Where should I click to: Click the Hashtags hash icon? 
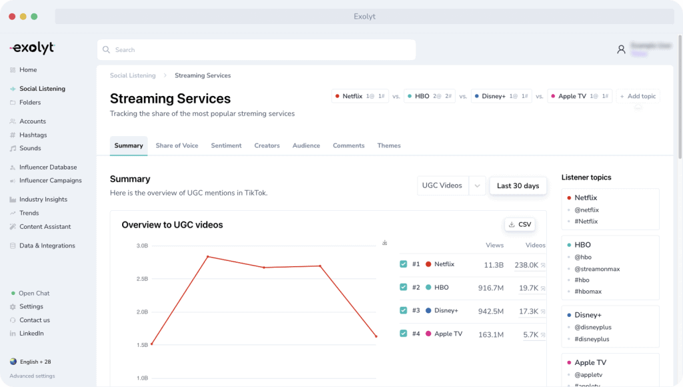point(13,135)
